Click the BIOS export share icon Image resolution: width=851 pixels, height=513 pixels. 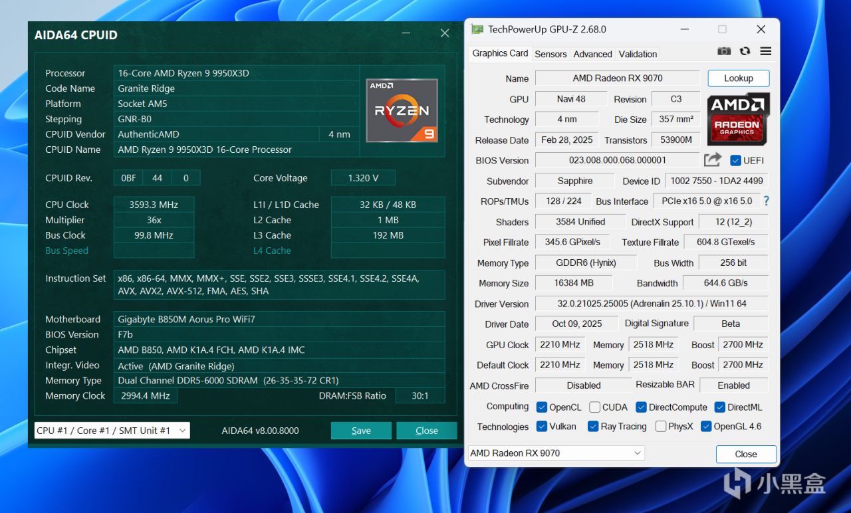[x=713, y=160]
